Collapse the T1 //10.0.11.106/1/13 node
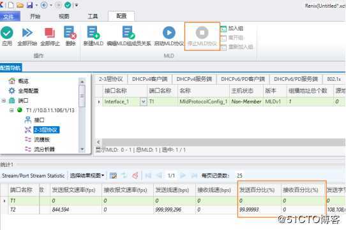 coord(11,110)
